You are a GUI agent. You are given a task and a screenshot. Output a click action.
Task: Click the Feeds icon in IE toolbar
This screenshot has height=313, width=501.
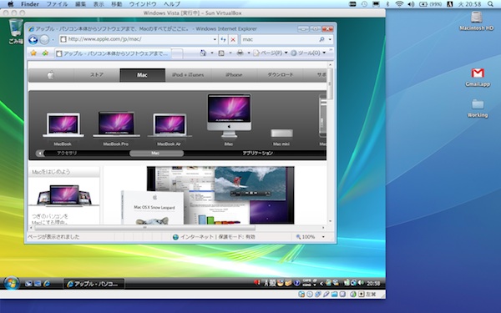221,53
